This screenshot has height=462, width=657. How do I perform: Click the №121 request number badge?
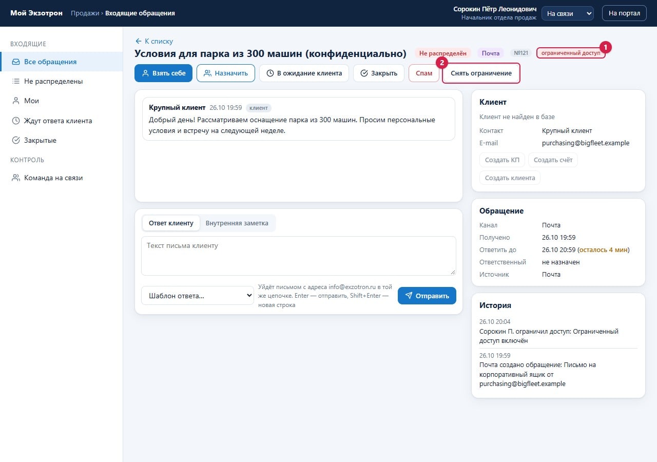(521, 53)
